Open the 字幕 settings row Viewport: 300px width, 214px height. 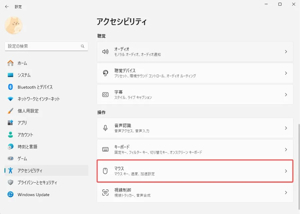coord(195,95)
